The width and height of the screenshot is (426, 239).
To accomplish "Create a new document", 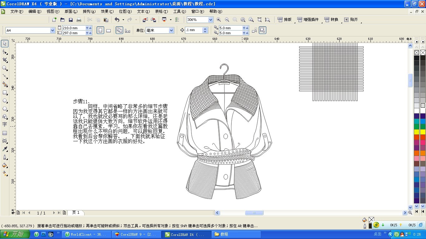I will point(54,20).
